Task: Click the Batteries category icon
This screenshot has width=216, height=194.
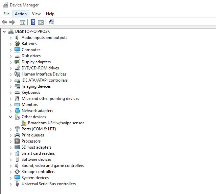Action: click(x=17, y=44)
